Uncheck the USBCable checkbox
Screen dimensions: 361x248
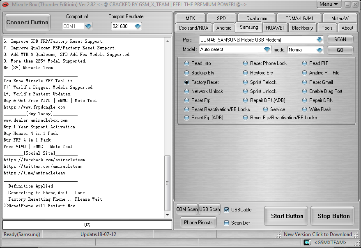coord(227,210)
